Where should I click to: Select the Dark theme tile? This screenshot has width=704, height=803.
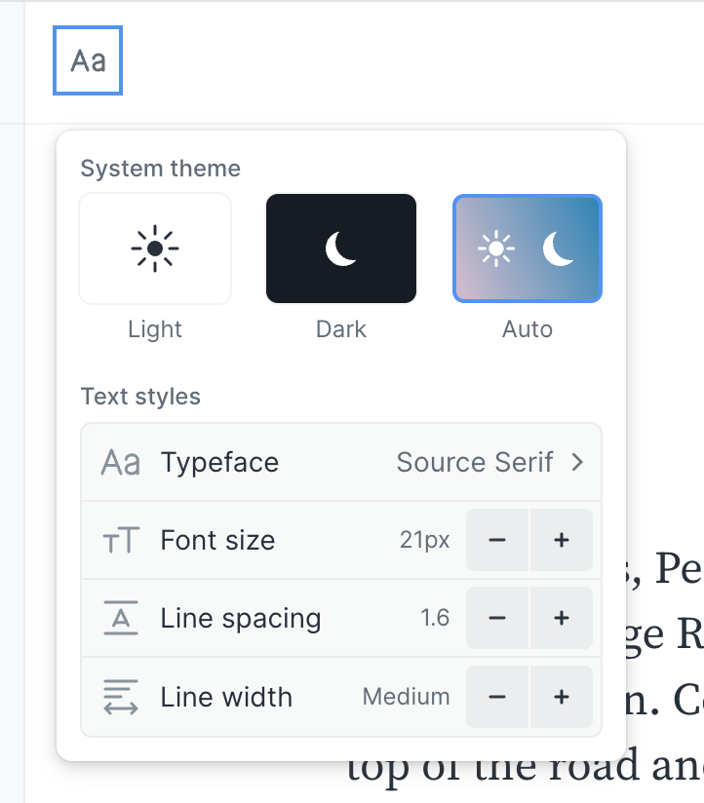pyautogui.click(x=341, y=249)
